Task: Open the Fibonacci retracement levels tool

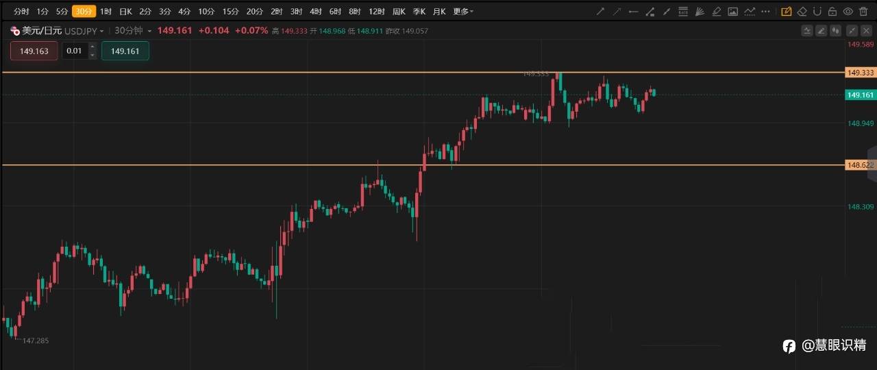Action: [x=683, y=12]
